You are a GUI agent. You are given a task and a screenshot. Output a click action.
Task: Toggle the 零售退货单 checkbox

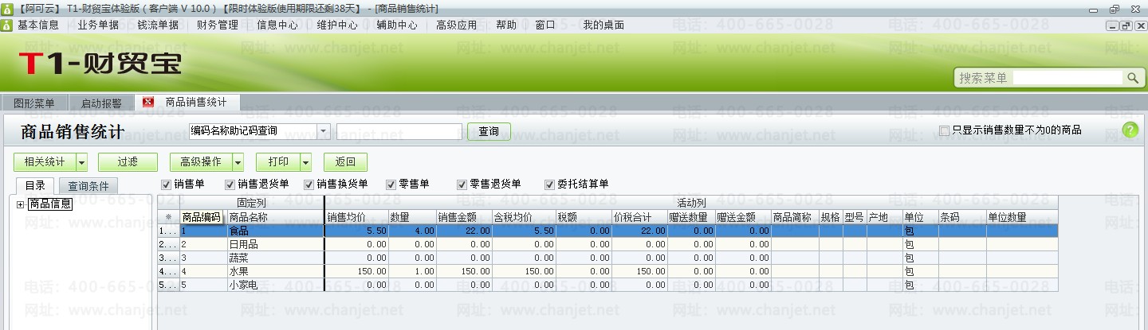[462, 184]
